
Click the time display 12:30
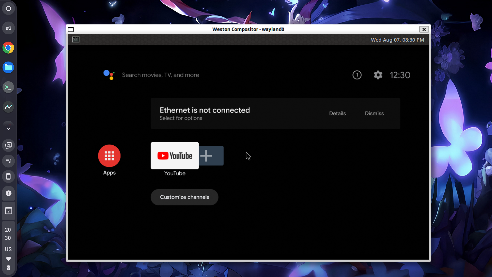click(400, 75)
